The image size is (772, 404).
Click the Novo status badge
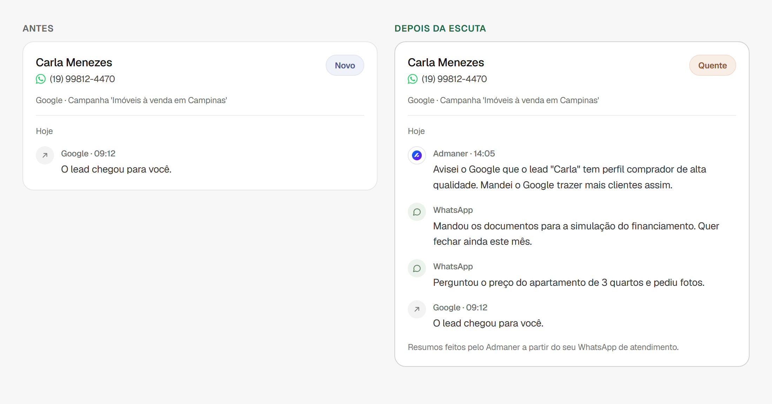coord(345,65)
